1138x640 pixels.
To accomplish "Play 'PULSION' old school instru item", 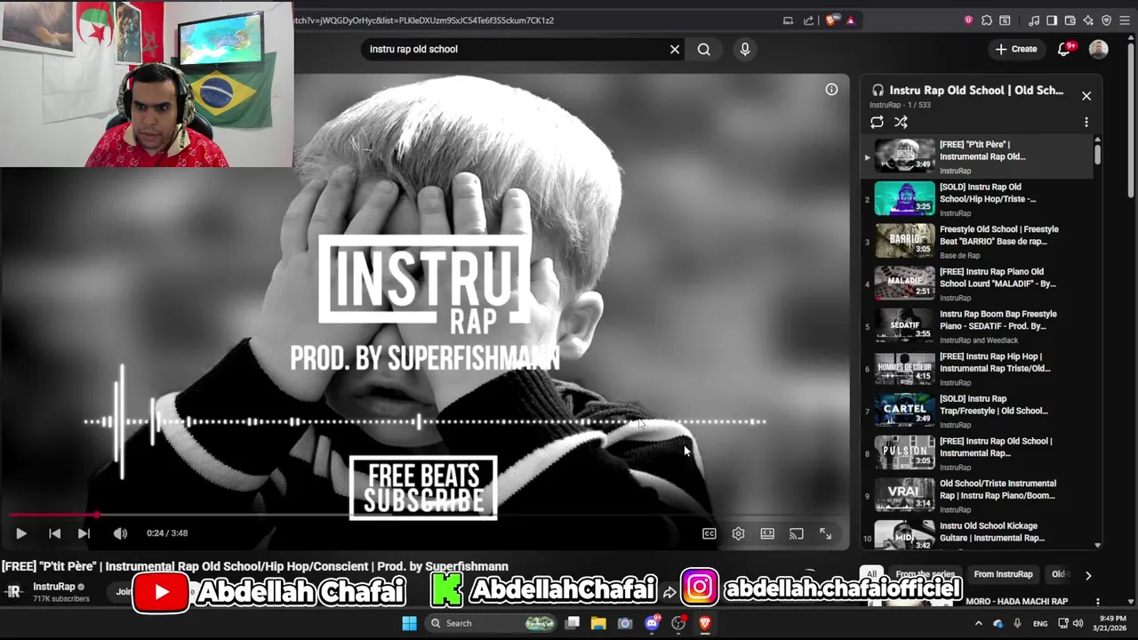I will click(x=978, y=453).
